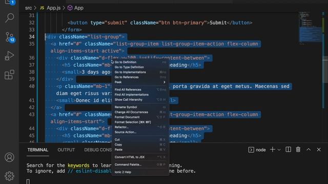This screenshot has width=328, height=184.
Task: Click line number 32 in gutter
Action: coord(32,22)
